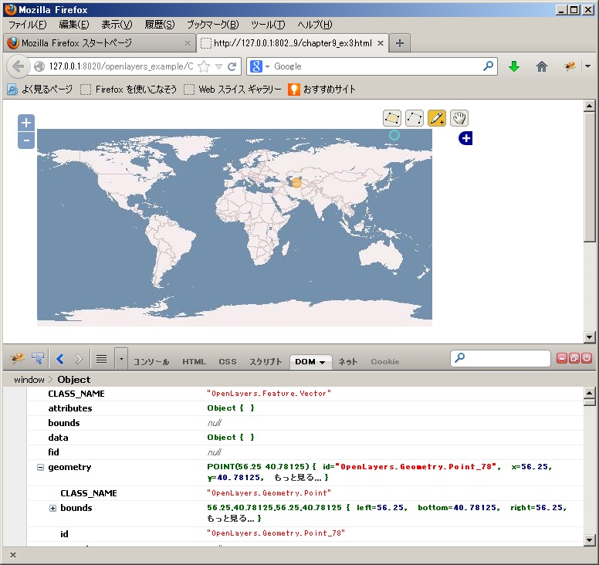Image resolution: width=599 pixels, height=565 pixels.
Task: Open the layer switcher plus button
Action: (465, 138)
